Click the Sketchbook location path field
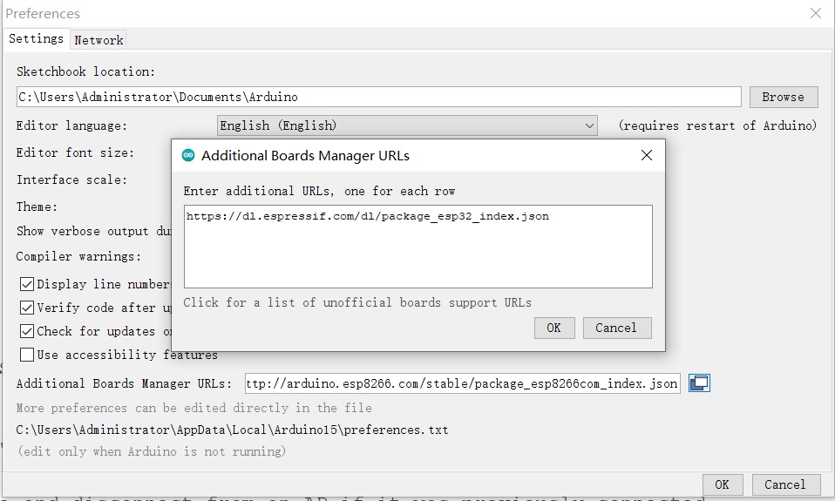This screenshot has width=835, height=501. (378, 97)
